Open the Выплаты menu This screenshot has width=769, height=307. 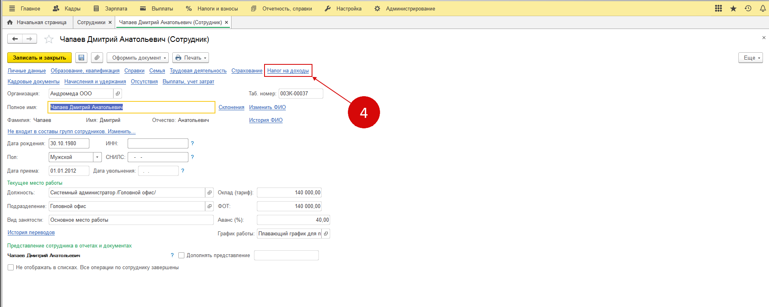pos(156,8)
